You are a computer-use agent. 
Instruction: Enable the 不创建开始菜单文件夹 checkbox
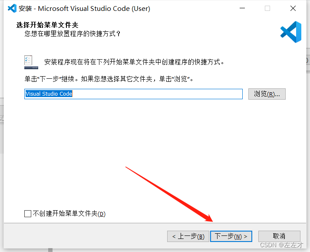28,214
